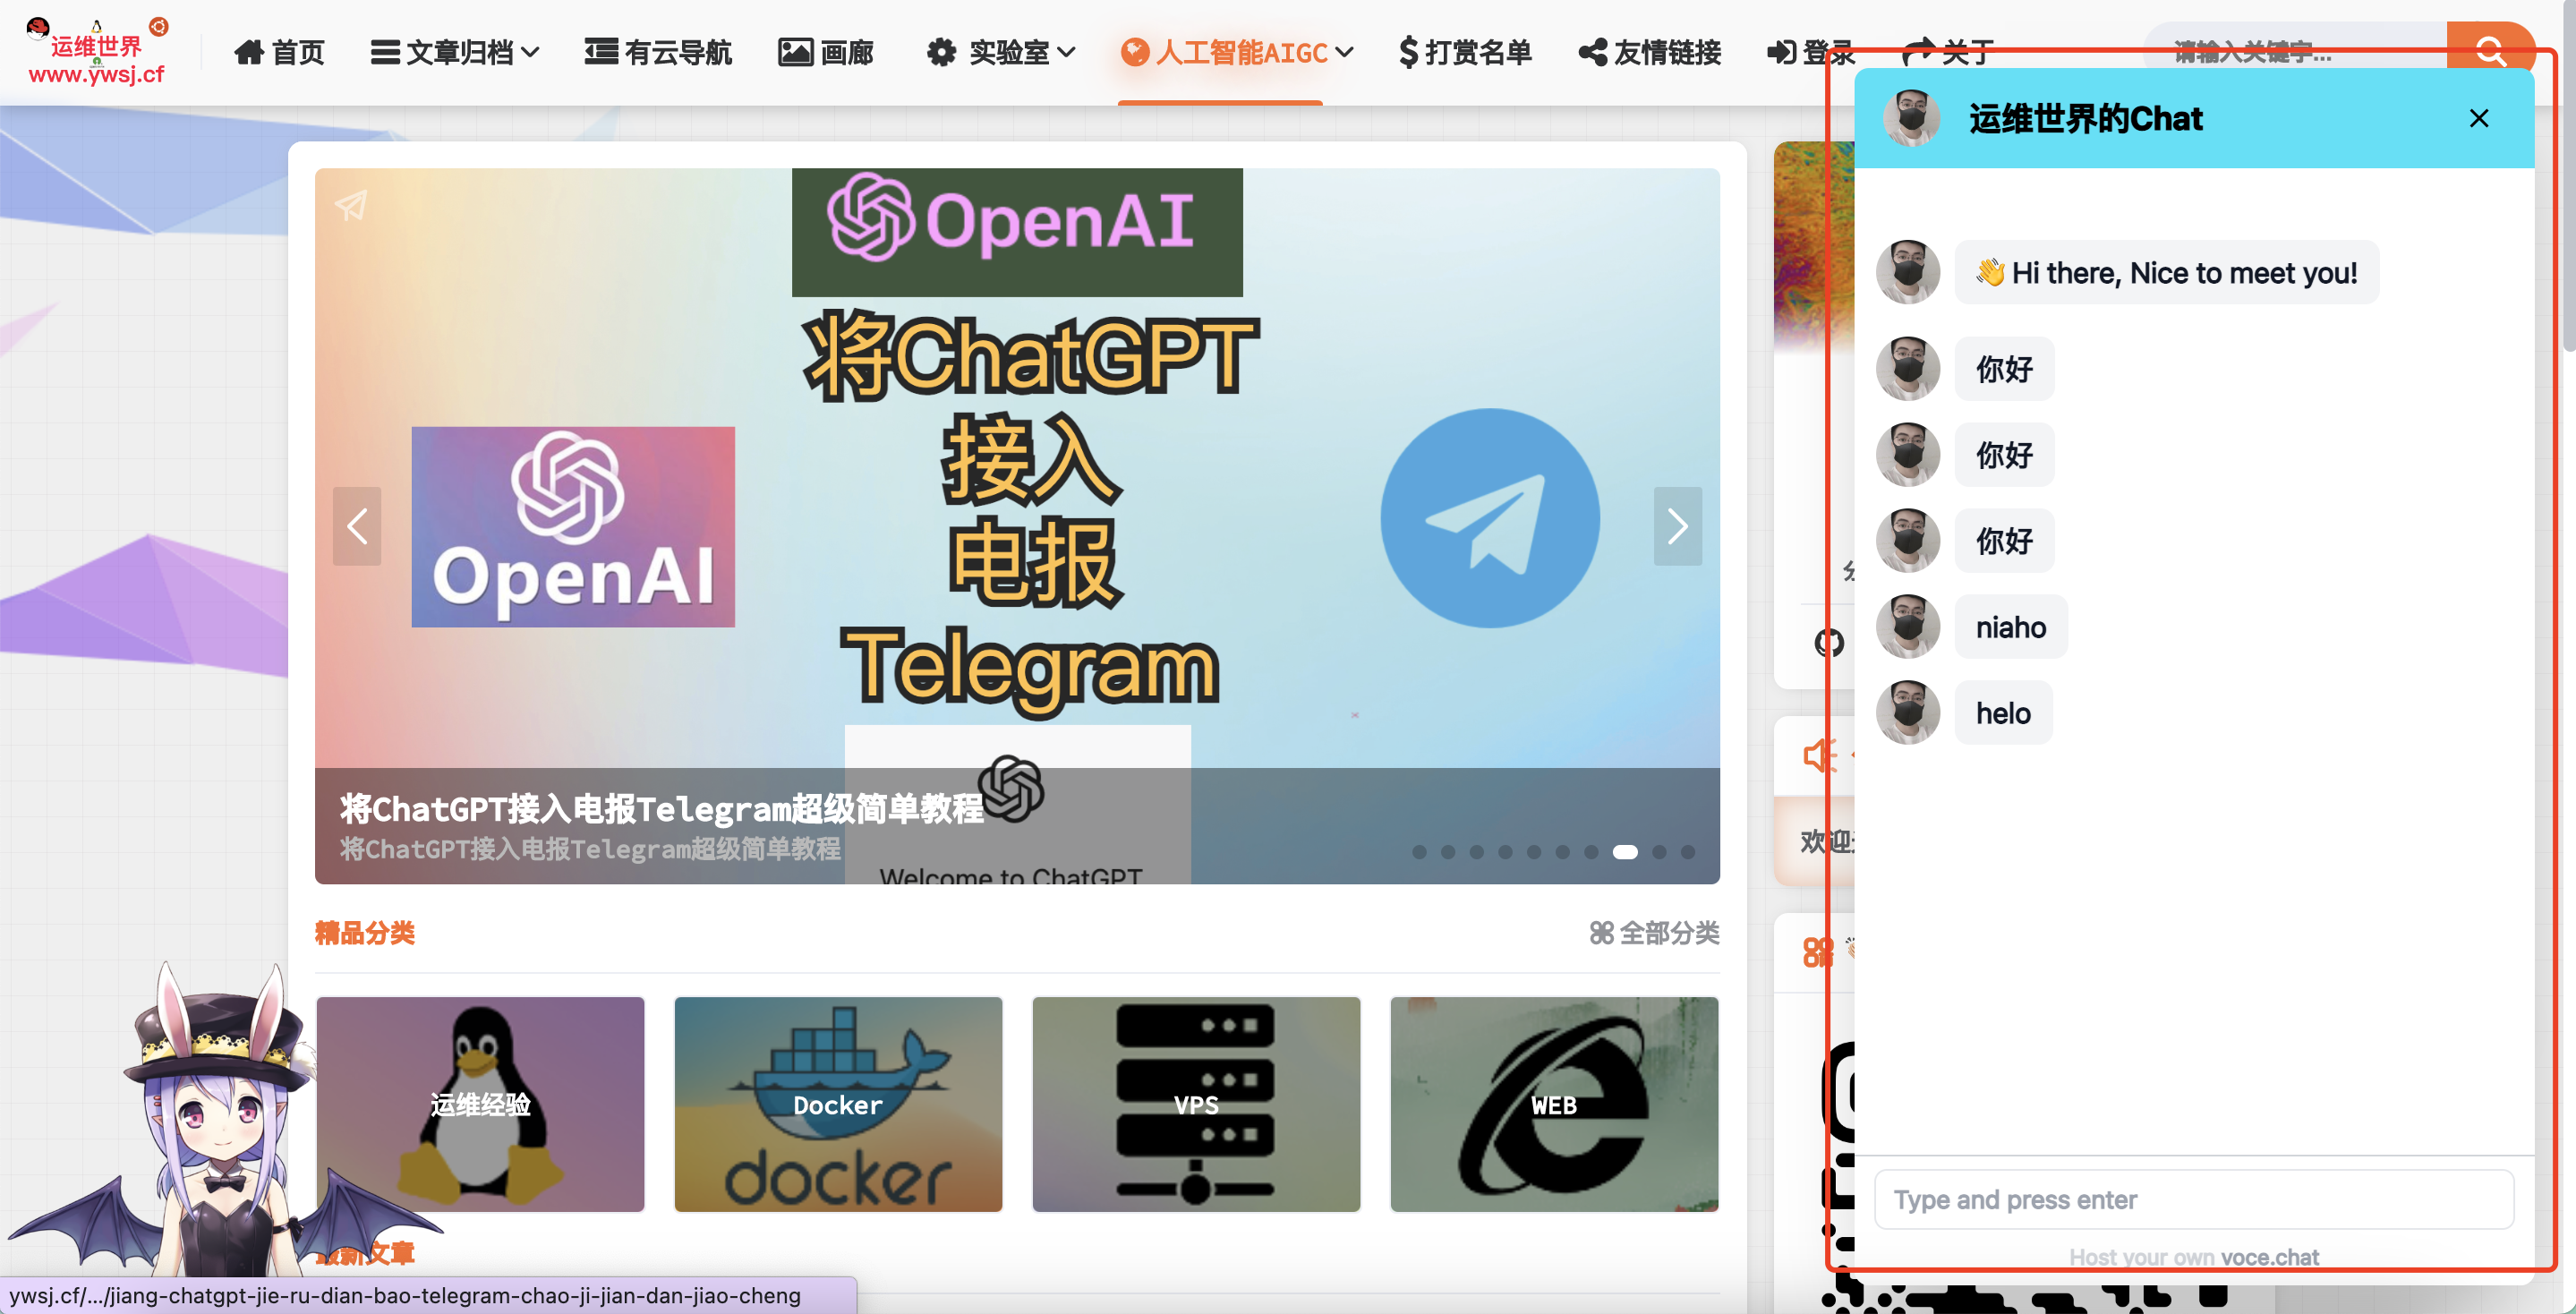Viewport: 2576px width, 1314px height.
Task: Click the 有云导航 list icon
Action: [601, 51]
